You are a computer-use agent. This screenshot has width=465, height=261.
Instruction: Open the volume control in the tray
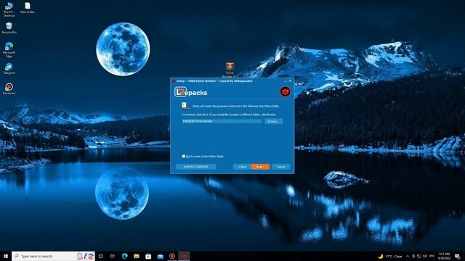click(425, 256)
